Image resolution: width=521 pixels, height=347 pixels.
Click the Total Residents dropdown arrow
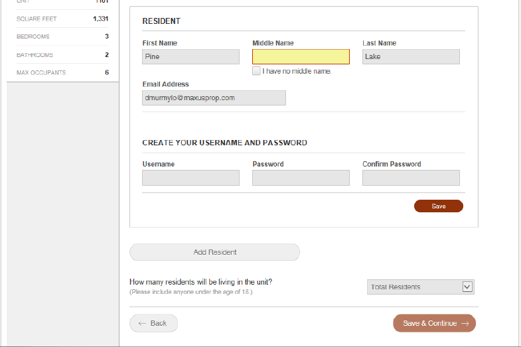[x=467, y=287]
